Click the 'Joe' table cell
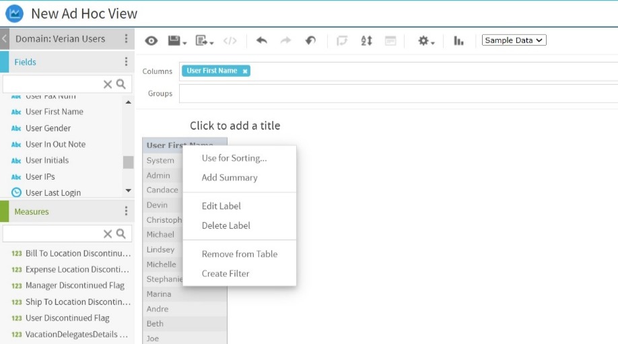This screenshot has height=344, width=618. click(184, 338)
